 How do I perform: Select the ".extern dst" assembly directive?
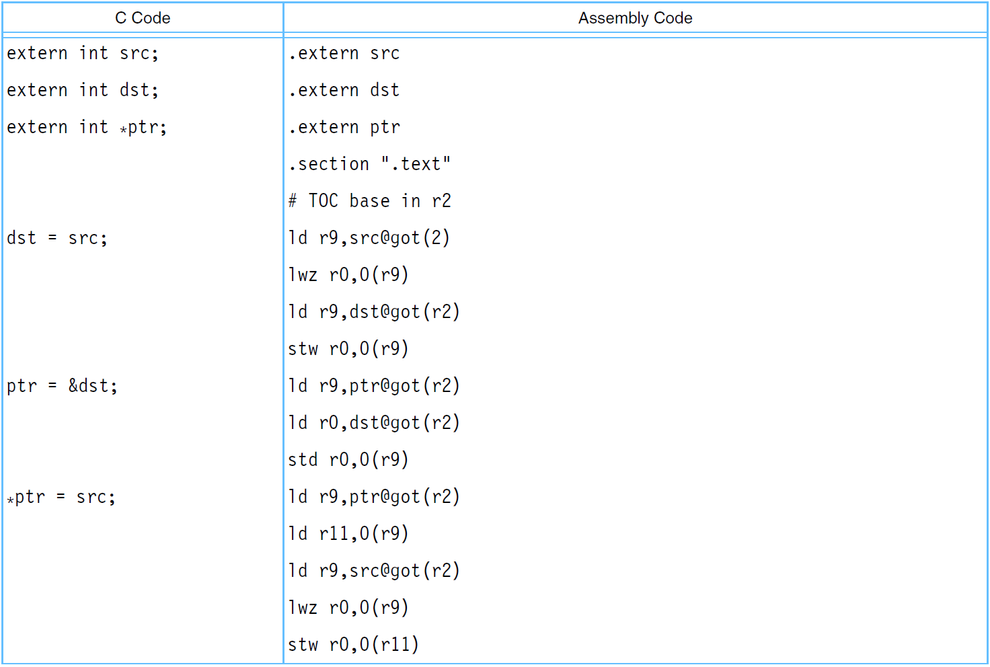pos(344,90)
